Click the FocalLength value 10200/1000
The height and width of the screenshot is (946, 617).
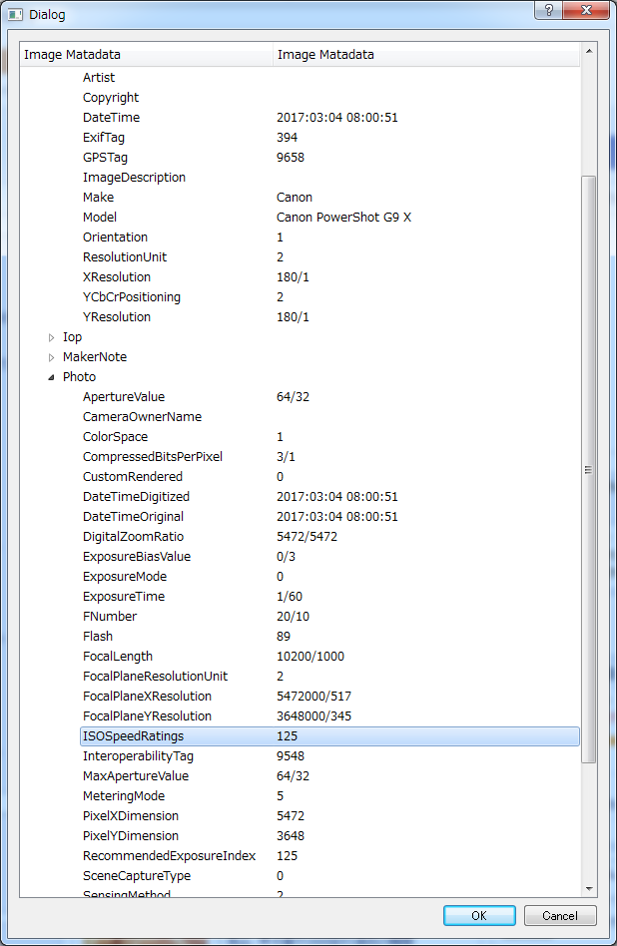310,656
